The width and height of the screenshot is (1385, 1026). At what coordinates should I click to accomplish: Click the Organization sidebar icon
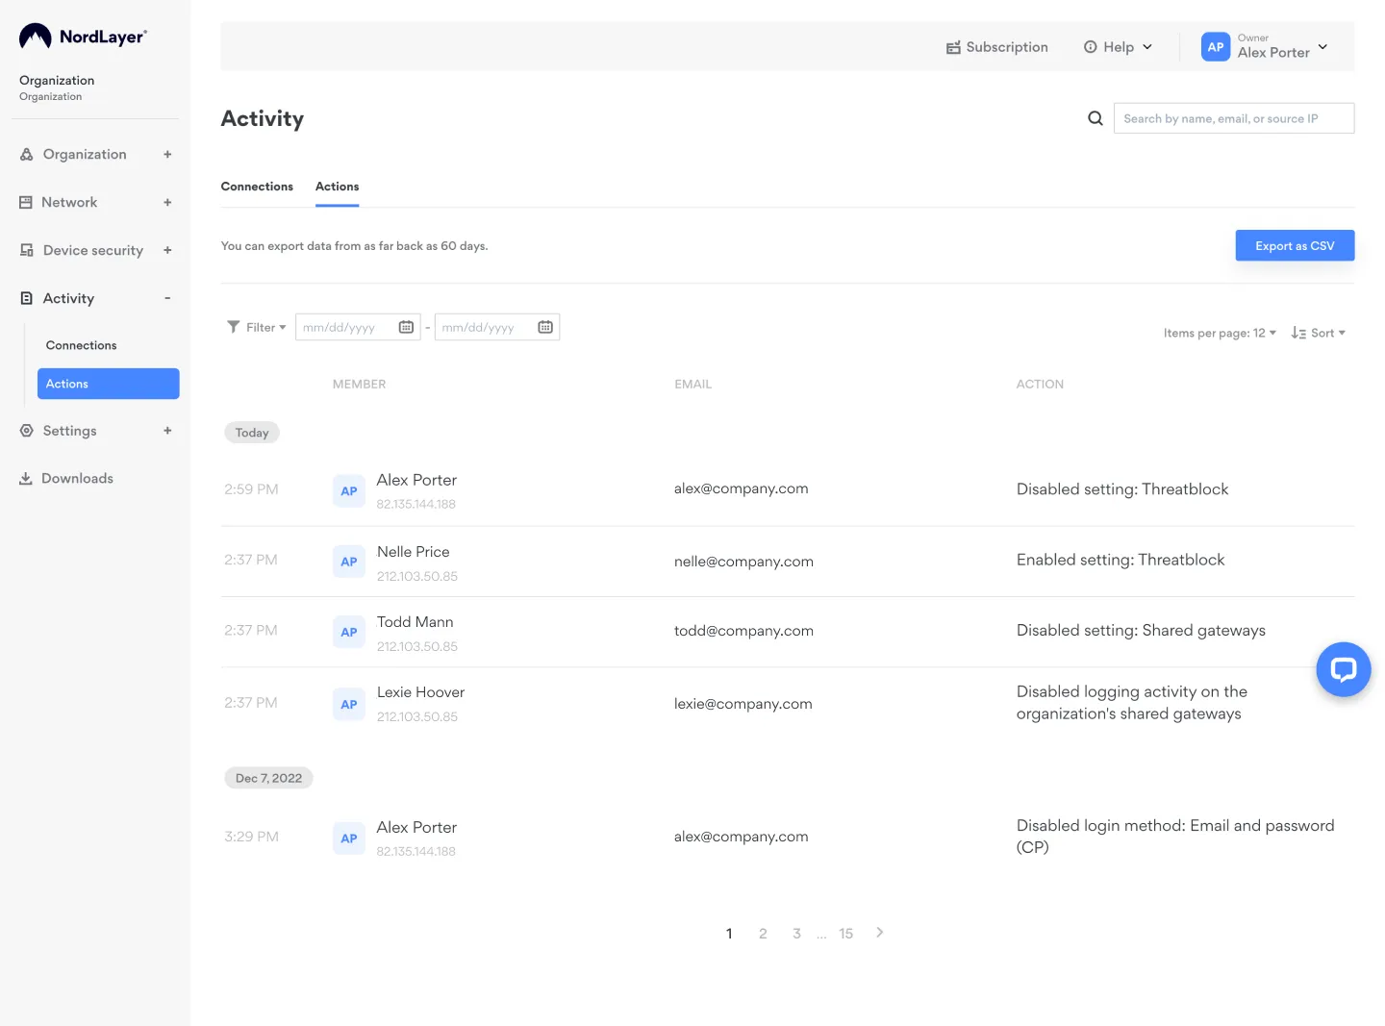click(27, 154)
